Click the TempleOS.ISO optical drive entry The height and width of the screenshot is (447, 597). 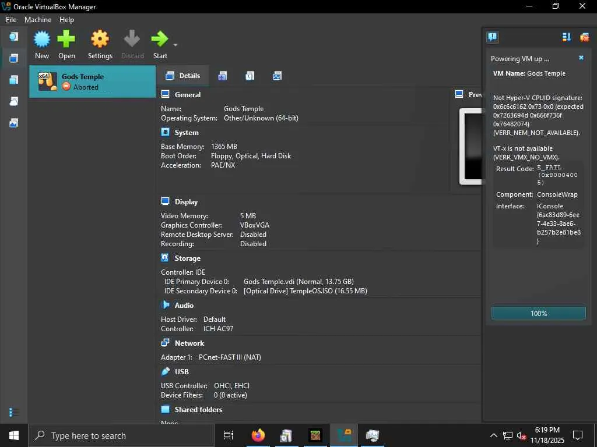point(305,291)
